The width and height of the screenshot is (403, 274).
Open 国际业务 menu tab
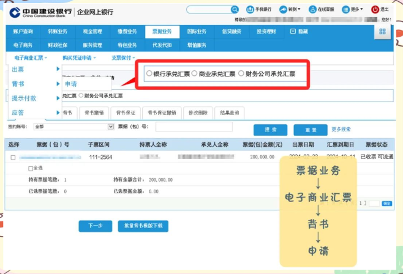coord(197,32)
